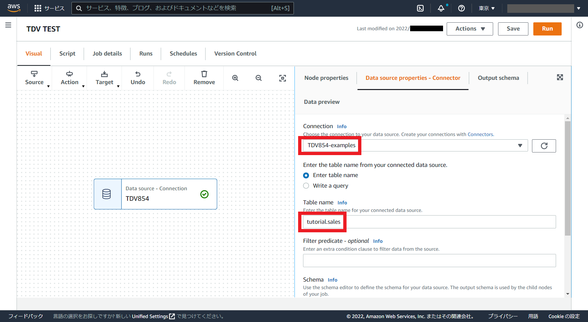Open the notifications bell

pos(441,8)
